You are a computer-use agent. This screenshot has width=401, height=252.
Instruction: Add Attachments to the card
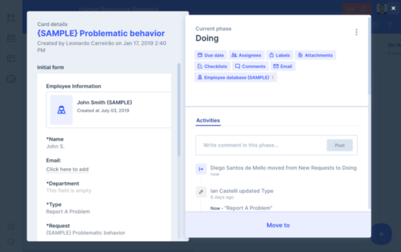click(x=315, y=55)
